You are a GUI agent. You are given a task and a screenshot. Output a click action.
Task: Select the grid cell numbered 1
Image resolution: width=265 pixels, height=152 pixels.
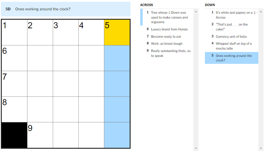tap(15, 33)
